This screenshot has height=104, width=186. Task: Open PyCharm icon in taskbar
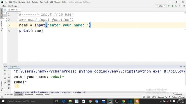tap(110, 101)
